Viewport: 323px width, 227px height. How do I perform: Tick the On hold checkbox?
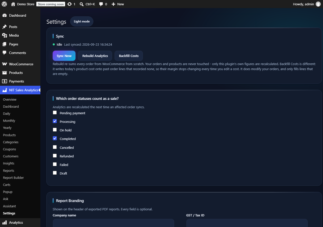tap(55, 130)
